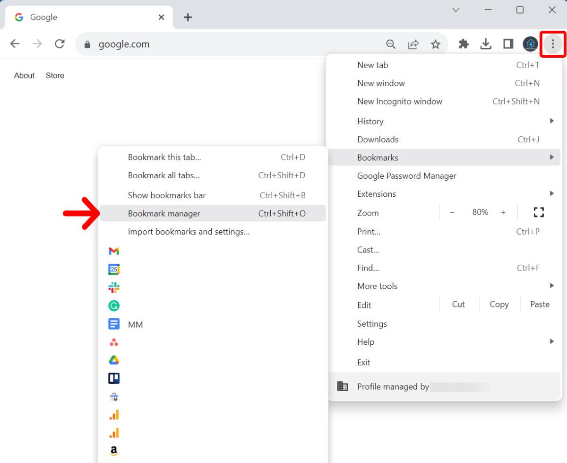Expand the History submenu

(370, 121)
